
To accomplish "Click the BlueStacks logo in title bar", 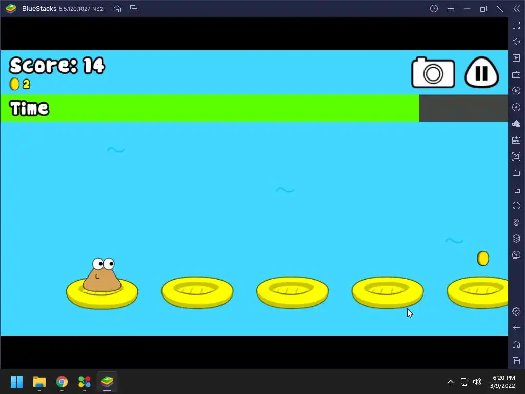I will pyautogui.click(x=11, y=9).
